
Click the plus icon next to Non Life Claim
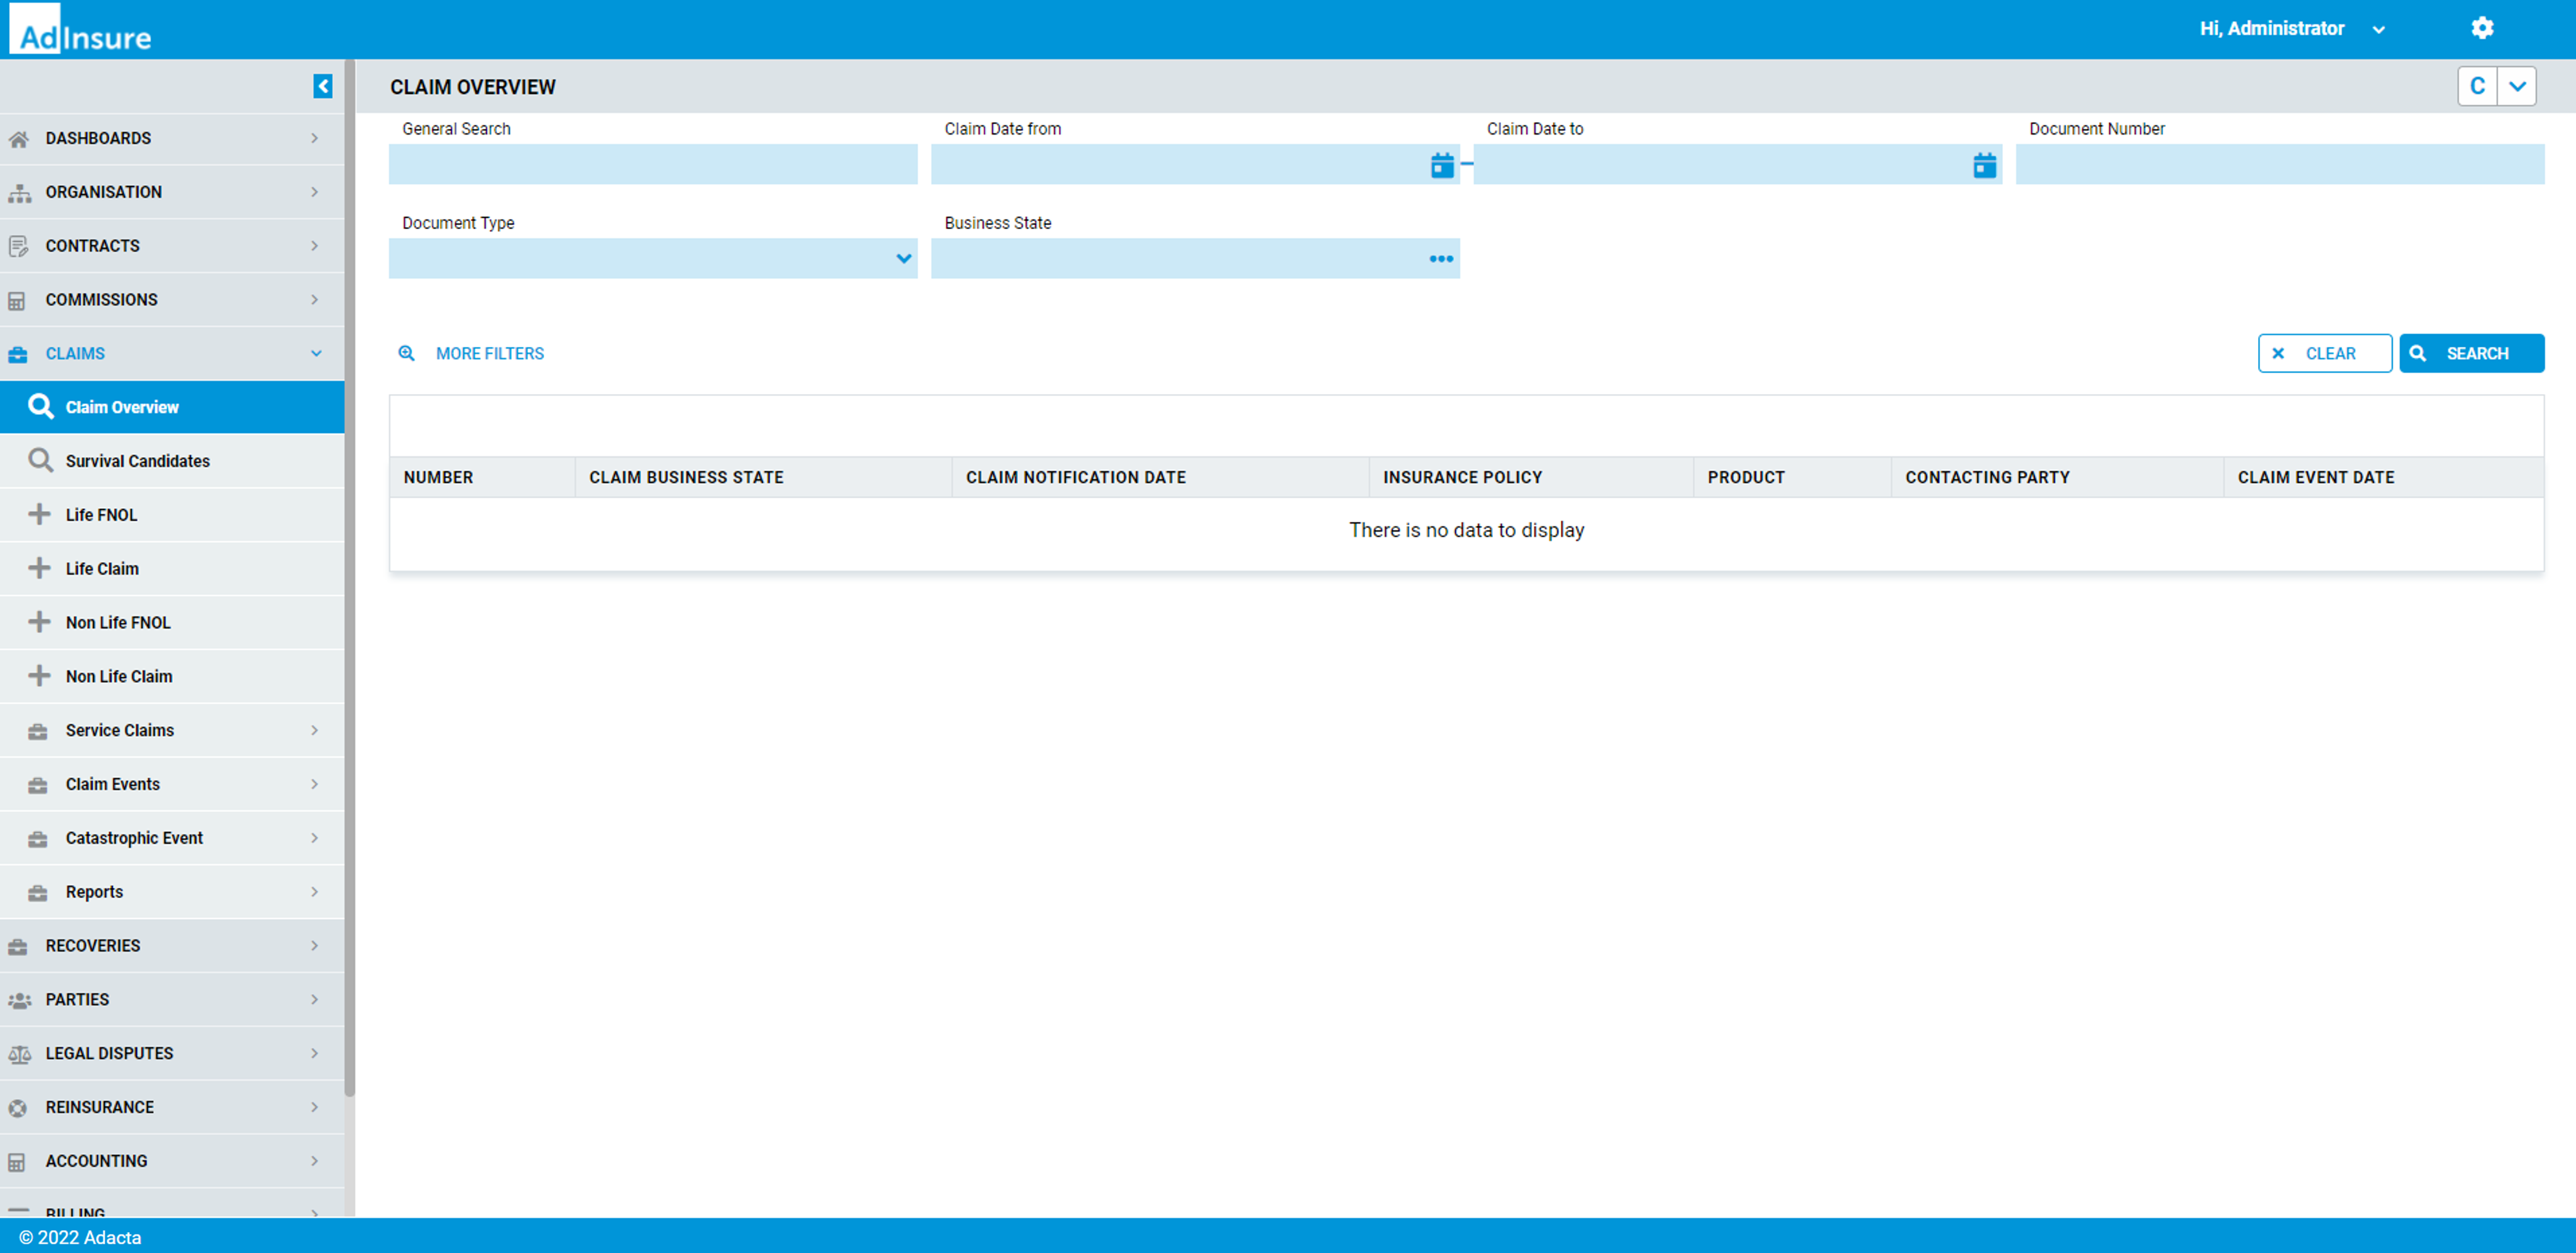tap(39, 676)
